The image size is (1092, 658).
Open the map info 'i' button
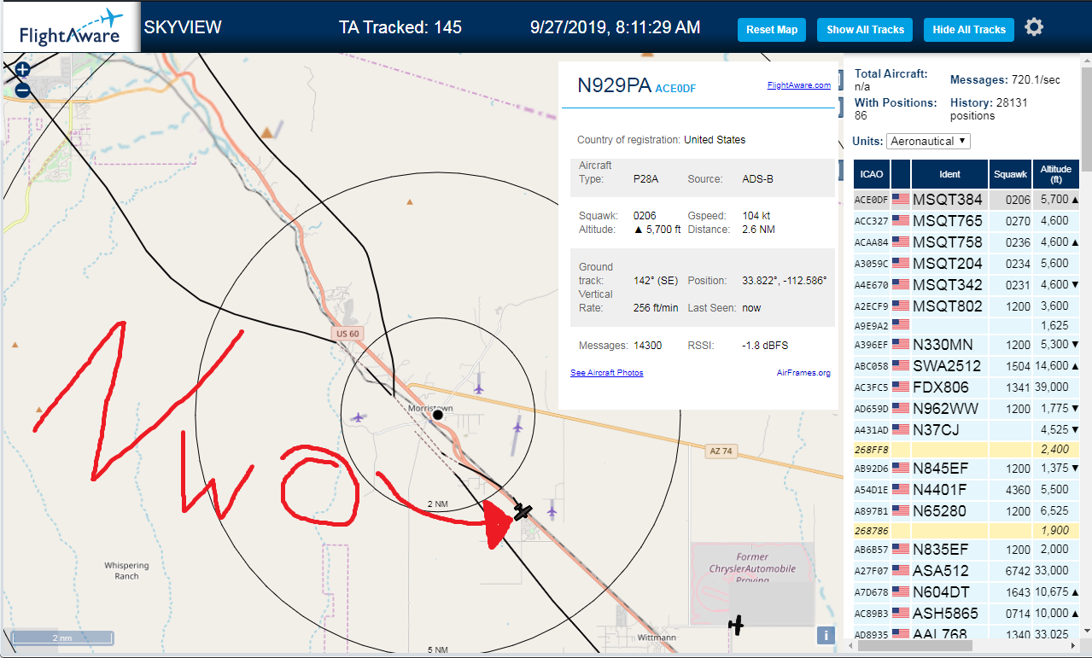826,635
